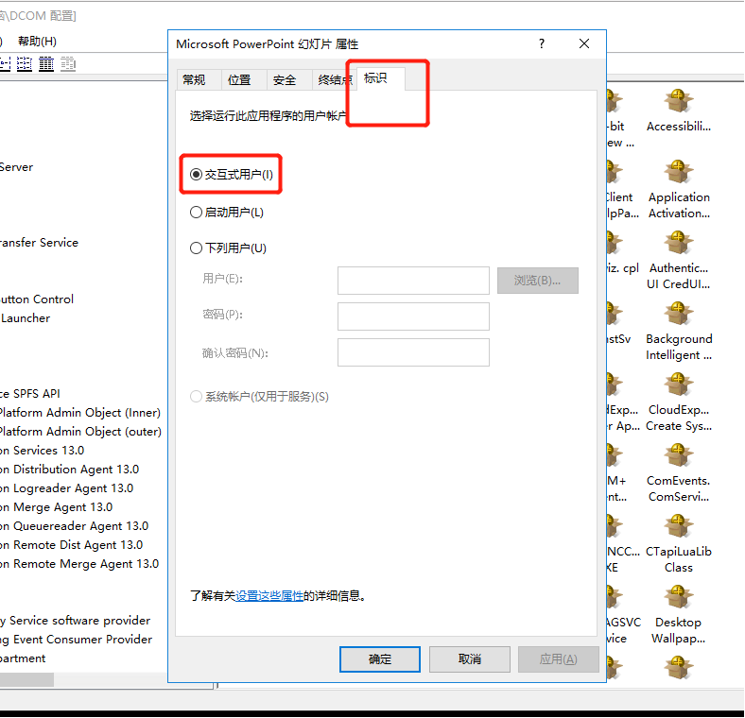The image size is (745, 718).
Task: Select the package icon below Desktop Wallpap...
Action: 679,667
